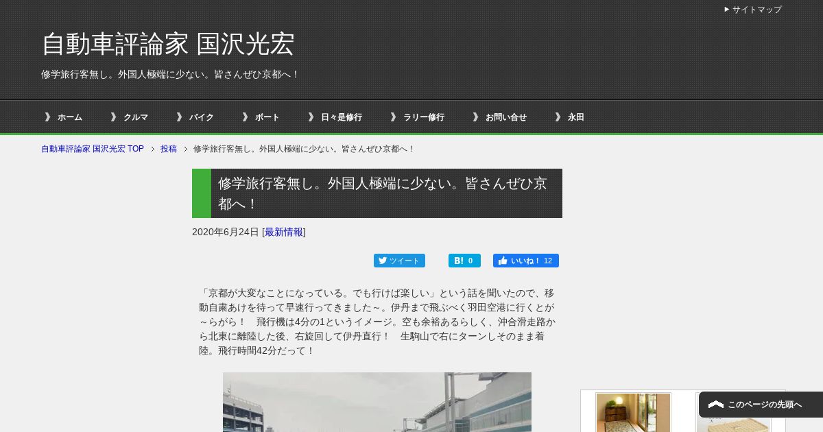Click the article heading 修学旅行客無し
Viewport: 823px width, 432px height.
pyautogui.click(x=383, y=193)
